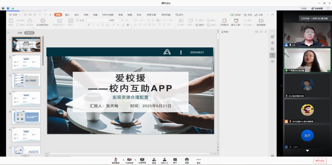This screenshot has height=165, width=332.
Task: Open the 表情 emoji reactions icon
Action: (x=187, y=160)
